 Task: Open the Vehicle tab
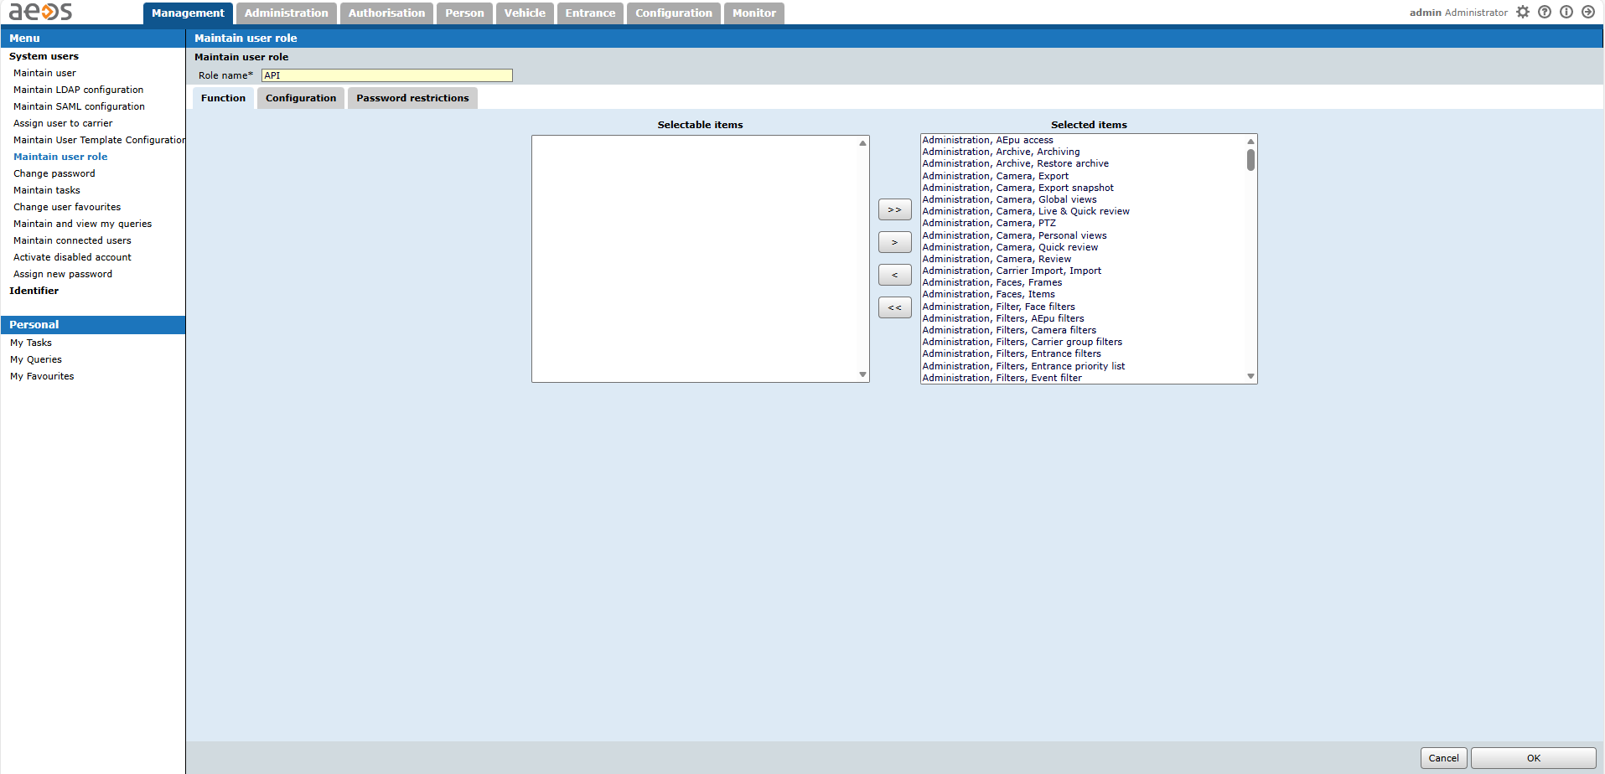pyautogui.click(x=525, y=13)
